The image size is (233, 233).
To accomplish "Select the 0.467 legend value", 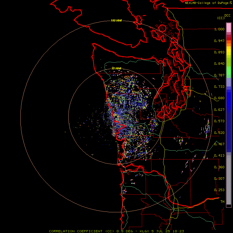I will [x=219, y=144].
